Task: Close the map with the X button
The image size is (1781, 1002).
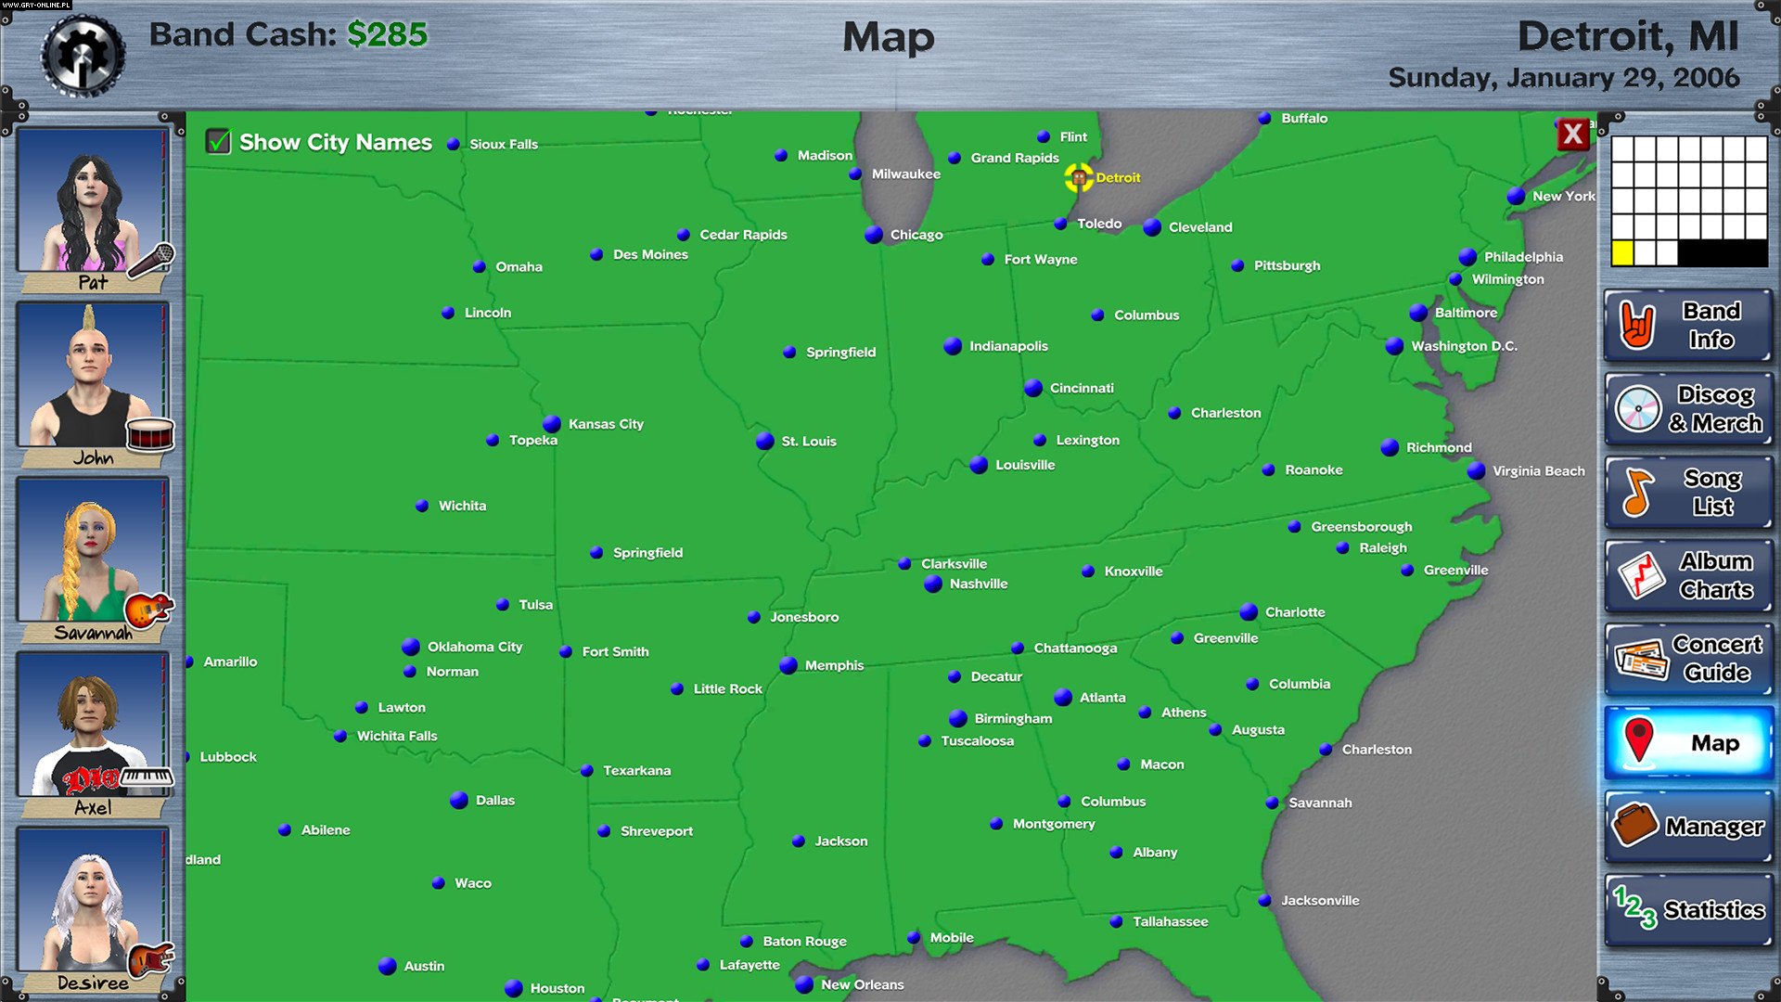Action: (x=1571, y=135)
